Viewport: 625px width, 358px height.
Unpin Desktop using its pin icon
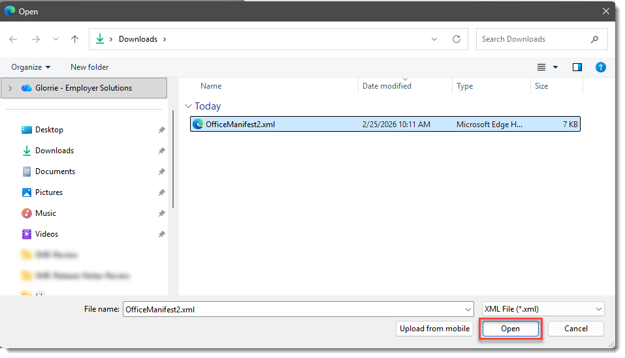[161, 130]
